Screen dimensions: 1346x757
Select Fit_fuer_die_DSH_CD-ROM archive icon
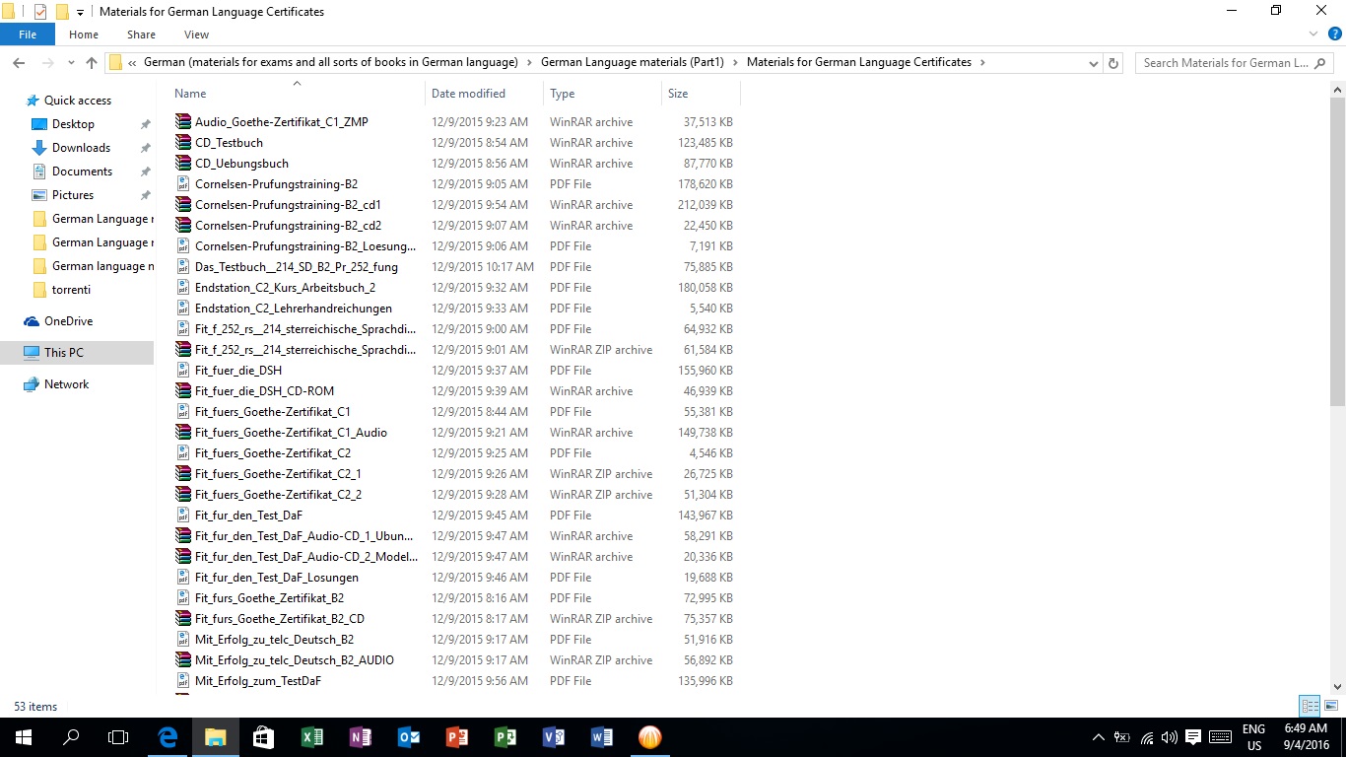pos(182,391)
